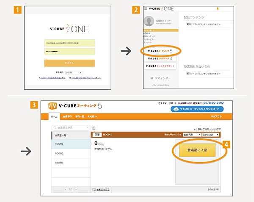Image resolution: width=254 pixels, height=202 pixels.
Task: Open アクティビティ in the sidebar
Action: pyautogui.click(x=149, y=39)
